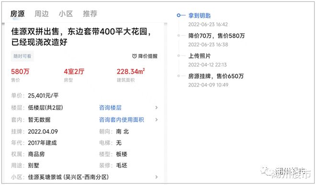Click the 商品房 ownership value

(36, 154)
